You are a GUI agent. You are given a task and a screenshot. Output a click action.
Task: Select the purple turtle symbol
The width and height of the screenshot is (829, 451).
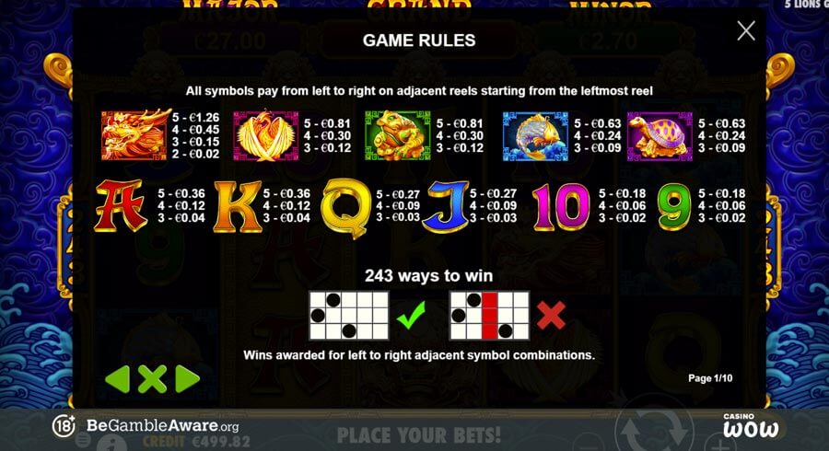[x=660, y=135]
